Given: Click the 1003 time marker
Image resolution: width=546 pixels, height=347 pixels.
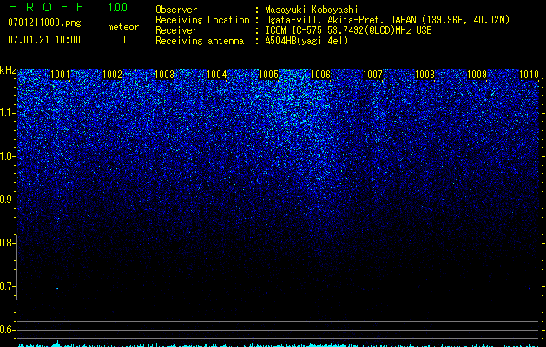Looking at the screenshot, I should [164, 75].
